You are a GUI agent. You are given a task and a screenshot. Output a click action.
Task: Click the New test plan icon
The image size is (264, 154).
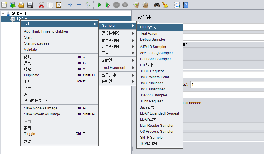coord(4,5)
